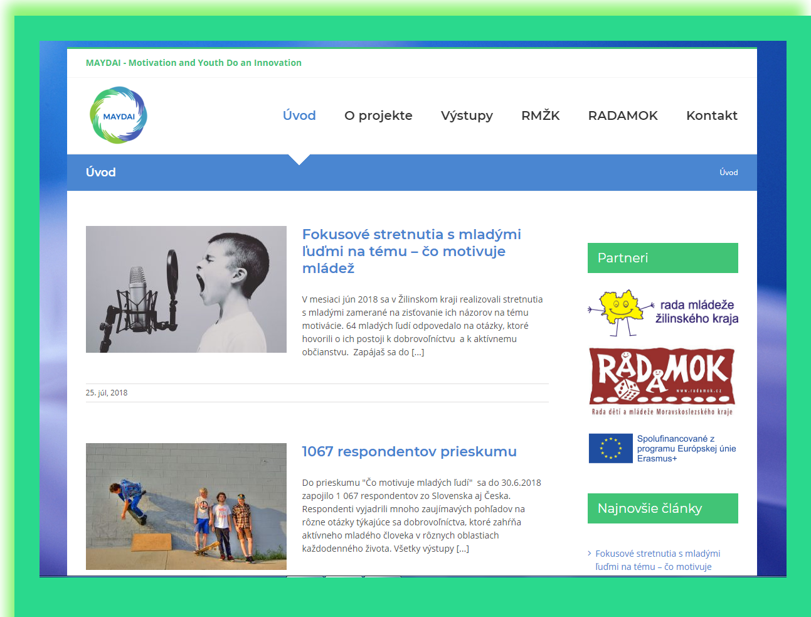Open the O projekte menu item
This screenshot has height=617, width=811.
[x=378, y=115]
